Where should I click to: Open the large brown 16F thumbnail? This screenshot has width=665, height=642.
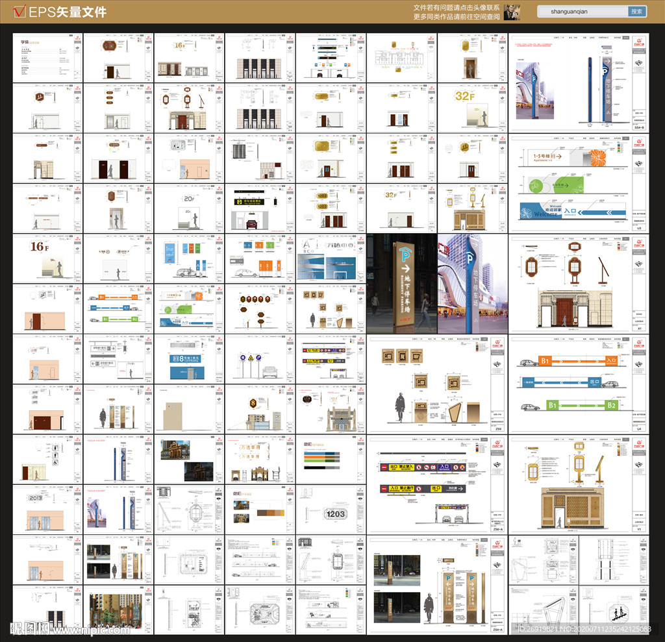point(47,258)
